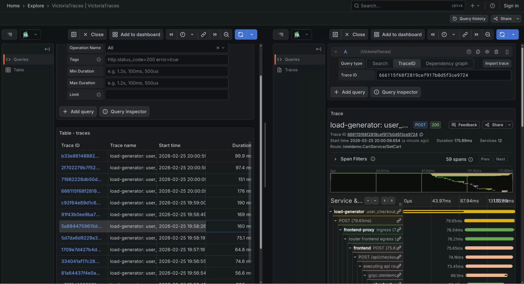The width and height of the screenshot is (524, 284).
Task: Click the Trace ID input field
Action: pyautogui.click(x=443, y=75)
